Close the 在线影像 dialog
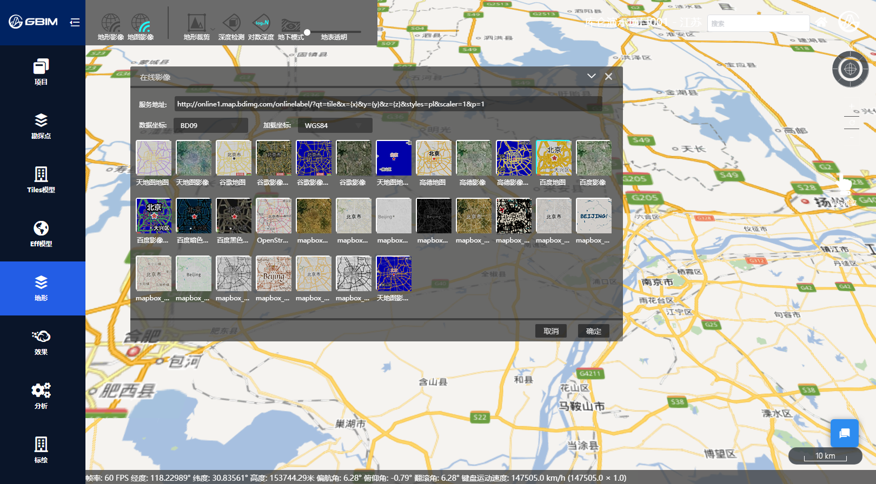 (x=609, y=76)
